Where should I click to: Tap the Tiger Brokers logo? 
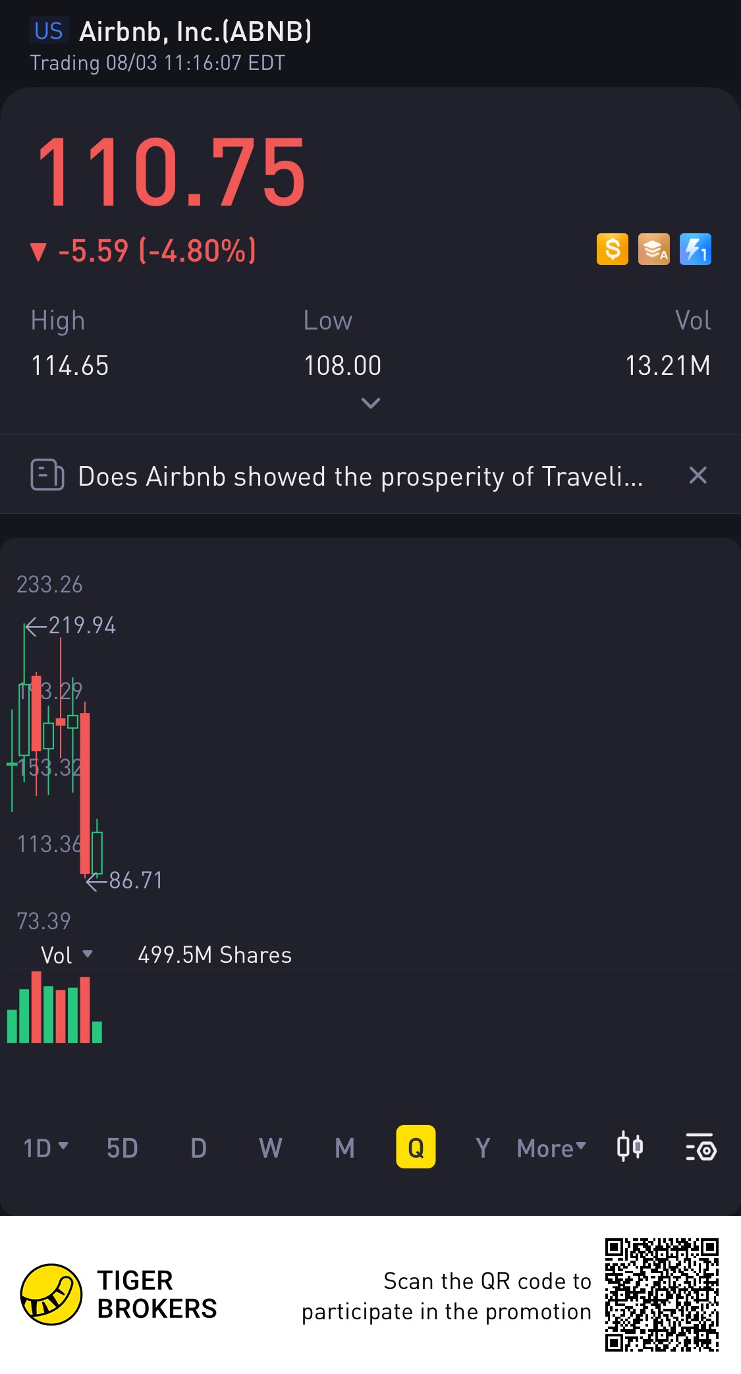119,1294
